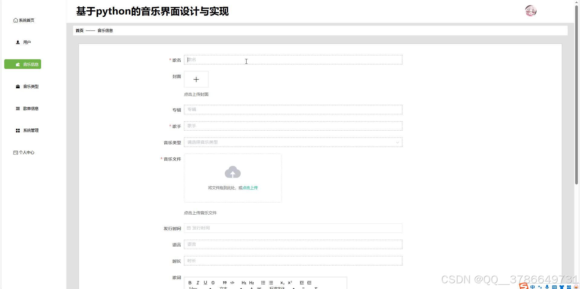
Task: Apply H1 heading in the lyrics editor
Action: [x=244, y=283]
